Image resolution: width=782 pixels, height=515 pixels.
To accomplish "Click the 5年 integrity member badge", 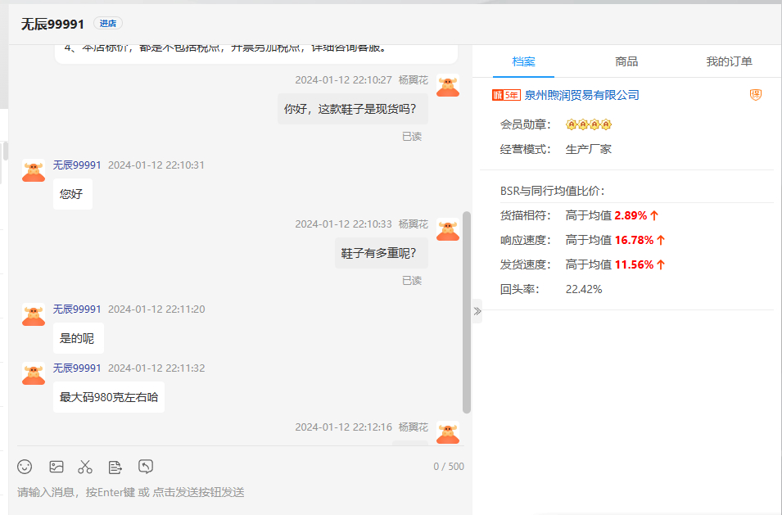I will coord(506,95).
